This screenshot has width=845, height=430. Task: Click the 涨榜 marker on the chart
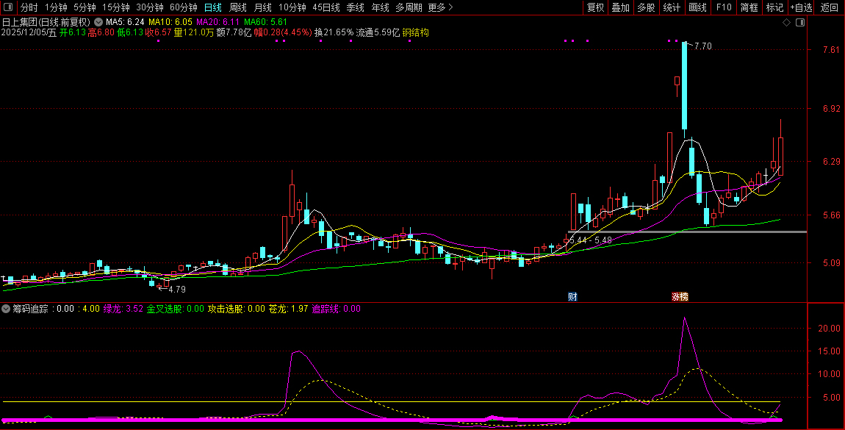pyautogui.click(x=680, y=297)
